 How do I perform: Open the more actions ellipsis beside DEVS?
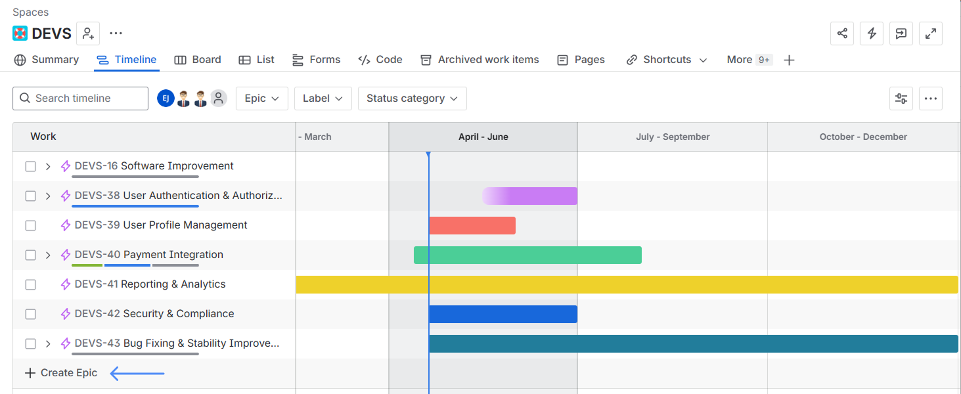[x=116, y=33]
